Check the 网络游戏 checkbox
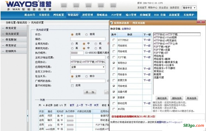 (x=114, y=46)
